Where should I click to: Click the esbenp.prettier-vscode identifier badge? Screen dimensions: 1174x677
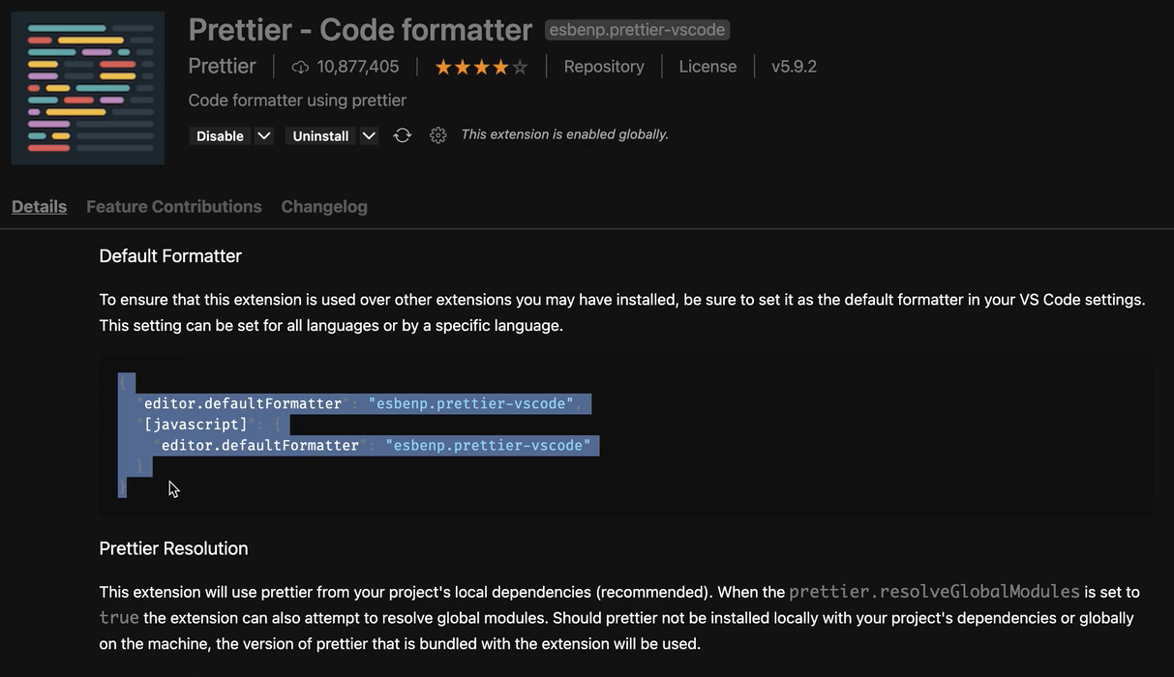click(x=637, y=30)
